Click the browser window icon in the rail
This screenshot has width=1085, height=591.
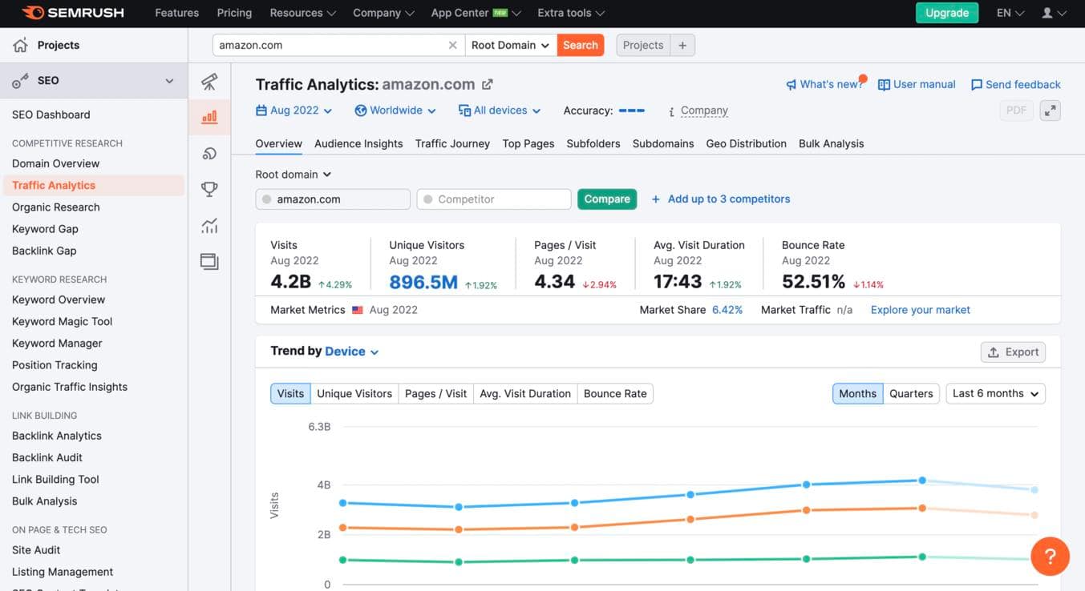[x=208, y=261]
